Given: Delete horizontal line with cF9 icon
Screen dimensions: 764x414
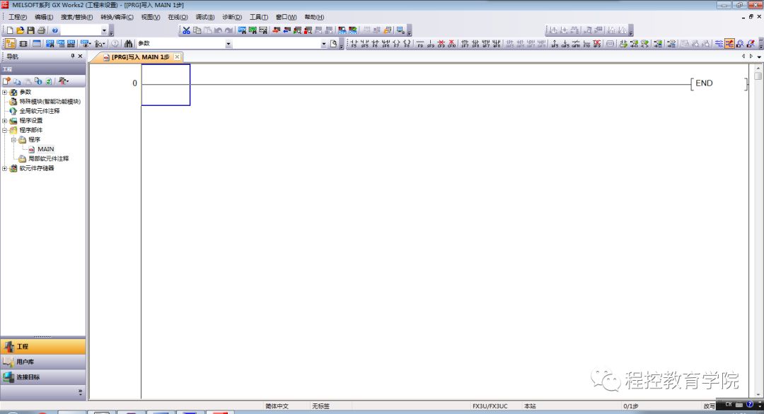Looking at the screenshot, I should click(441, 44).
